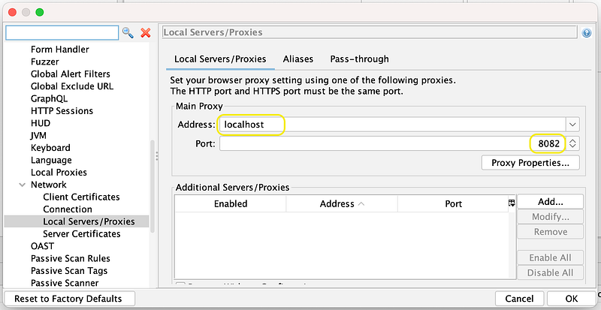Open Passive Scan Rules options
601x310 pixels.
[71, 258]
